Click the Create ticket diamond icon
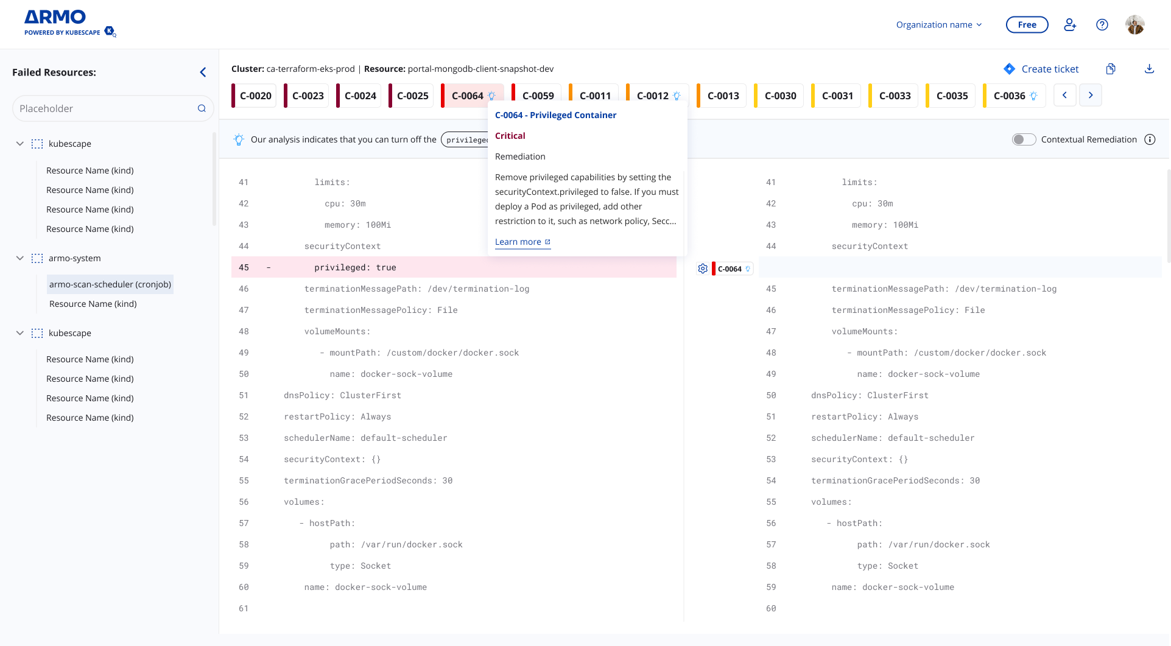 coord(1009,69)
